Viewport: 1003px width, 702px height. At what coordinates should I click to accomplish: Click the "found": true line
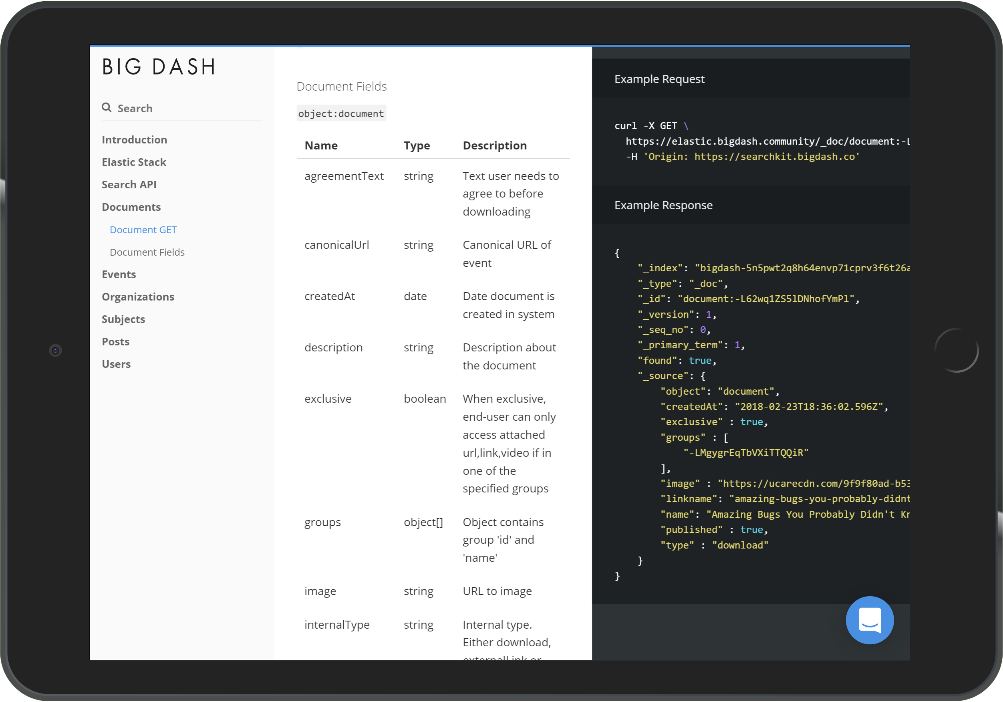tap(677, 361)
